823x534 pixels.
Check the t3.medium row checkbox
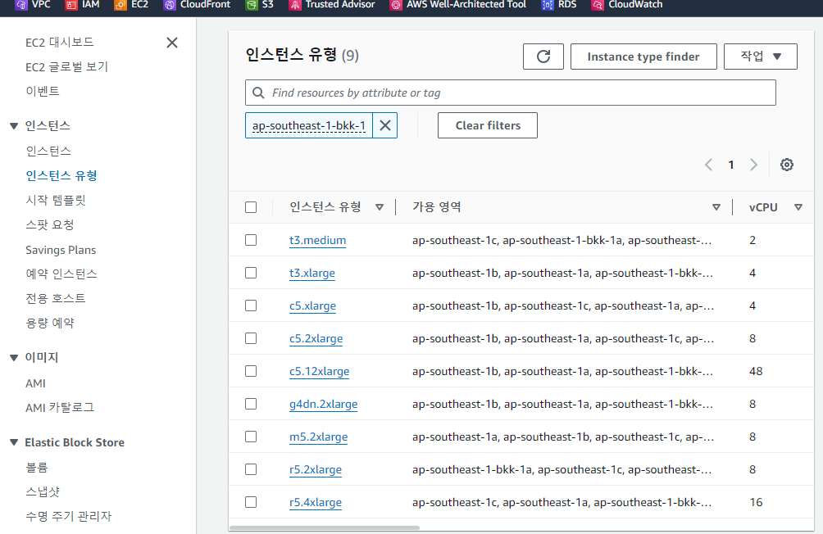click(x=251, y=240)
